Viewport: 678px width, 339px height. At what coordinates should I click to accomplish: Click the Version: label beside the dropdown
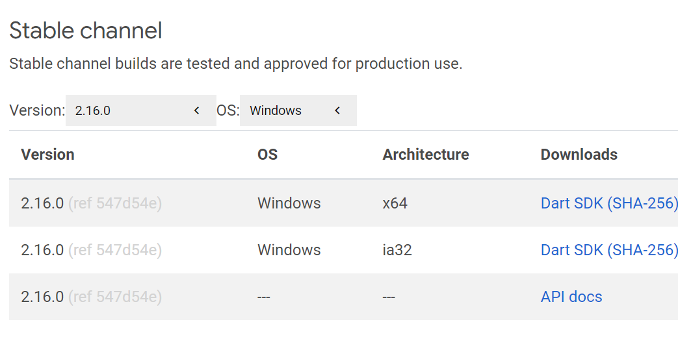point(37,110)
